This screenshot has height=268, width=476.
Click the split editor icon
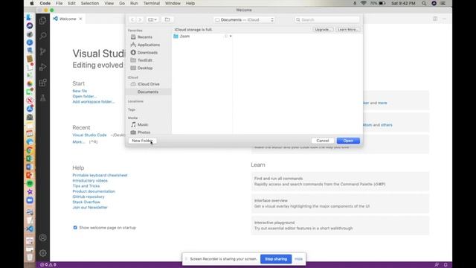pyautogui.click(x=435, y=19)
